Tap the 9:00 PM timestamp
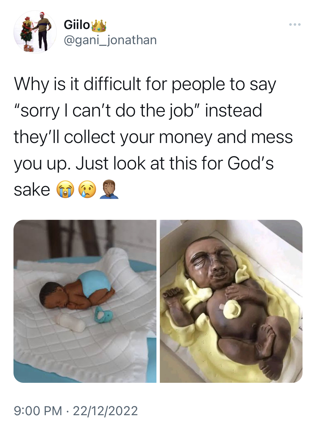 coord(38,411)
